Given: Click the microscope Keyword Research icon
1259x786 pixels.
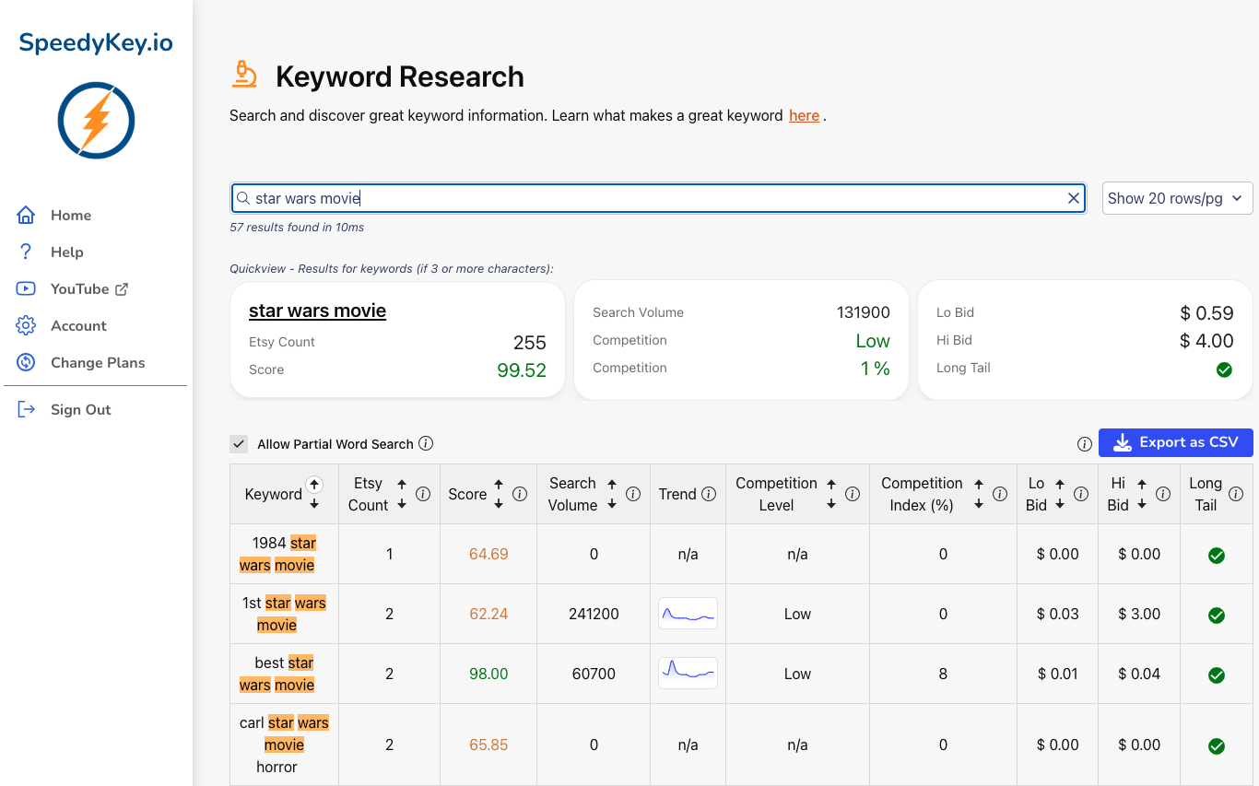Looking at the screenshot, I should (244, 75).
